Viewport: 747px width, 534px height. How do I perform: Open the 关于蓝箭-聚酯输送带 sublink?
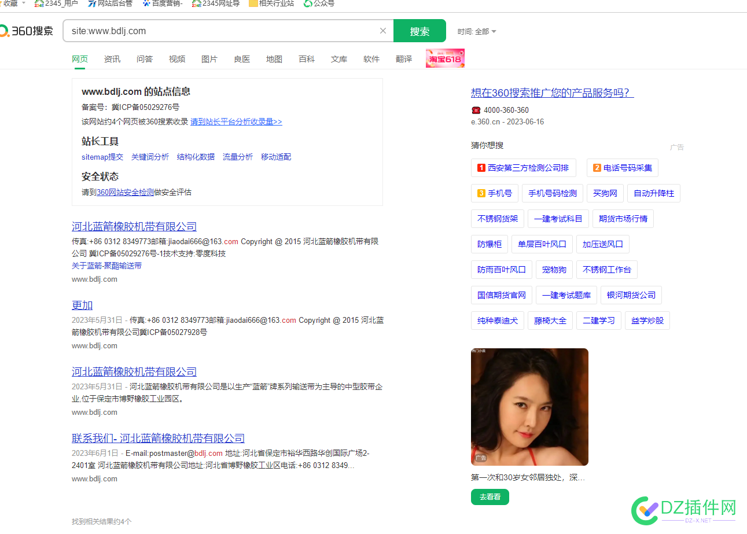(106, 266)
